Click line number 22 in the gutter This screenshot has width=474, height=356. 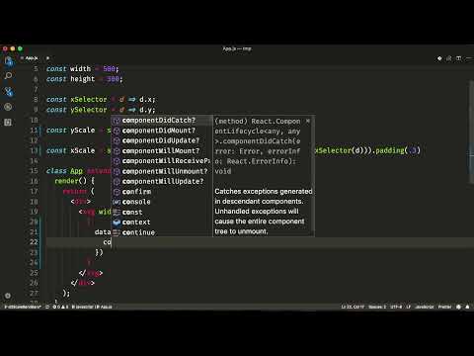tap(34, 242)
